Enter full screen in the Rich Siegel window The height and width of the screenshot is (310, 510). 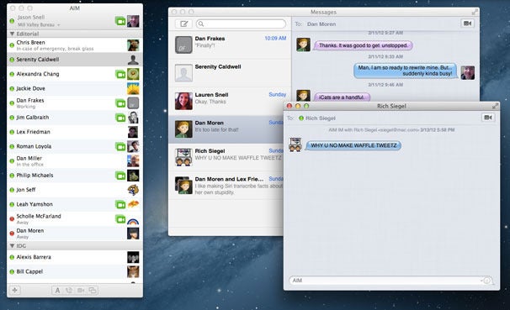coord(495,106)
